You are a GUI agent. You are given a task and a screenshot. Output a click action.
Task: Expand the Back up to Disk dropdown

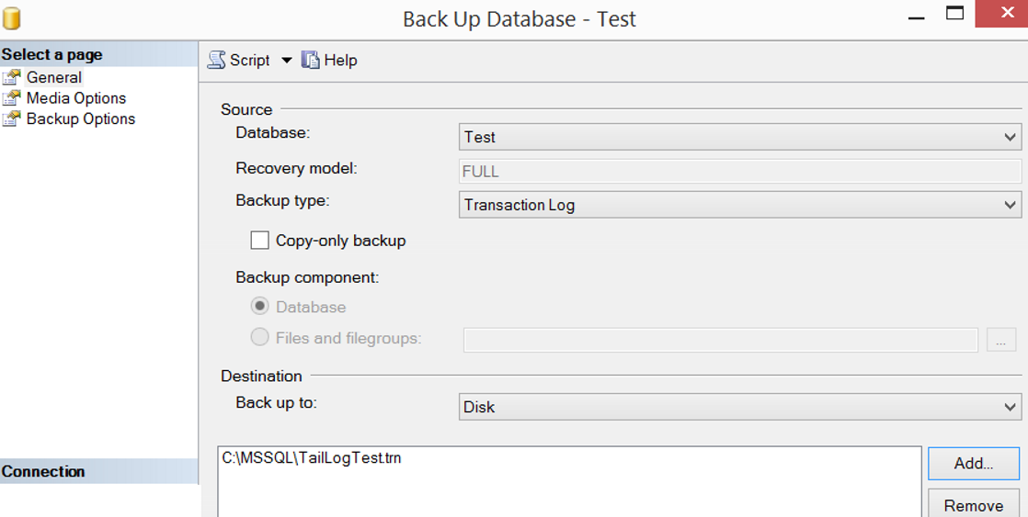739,407
